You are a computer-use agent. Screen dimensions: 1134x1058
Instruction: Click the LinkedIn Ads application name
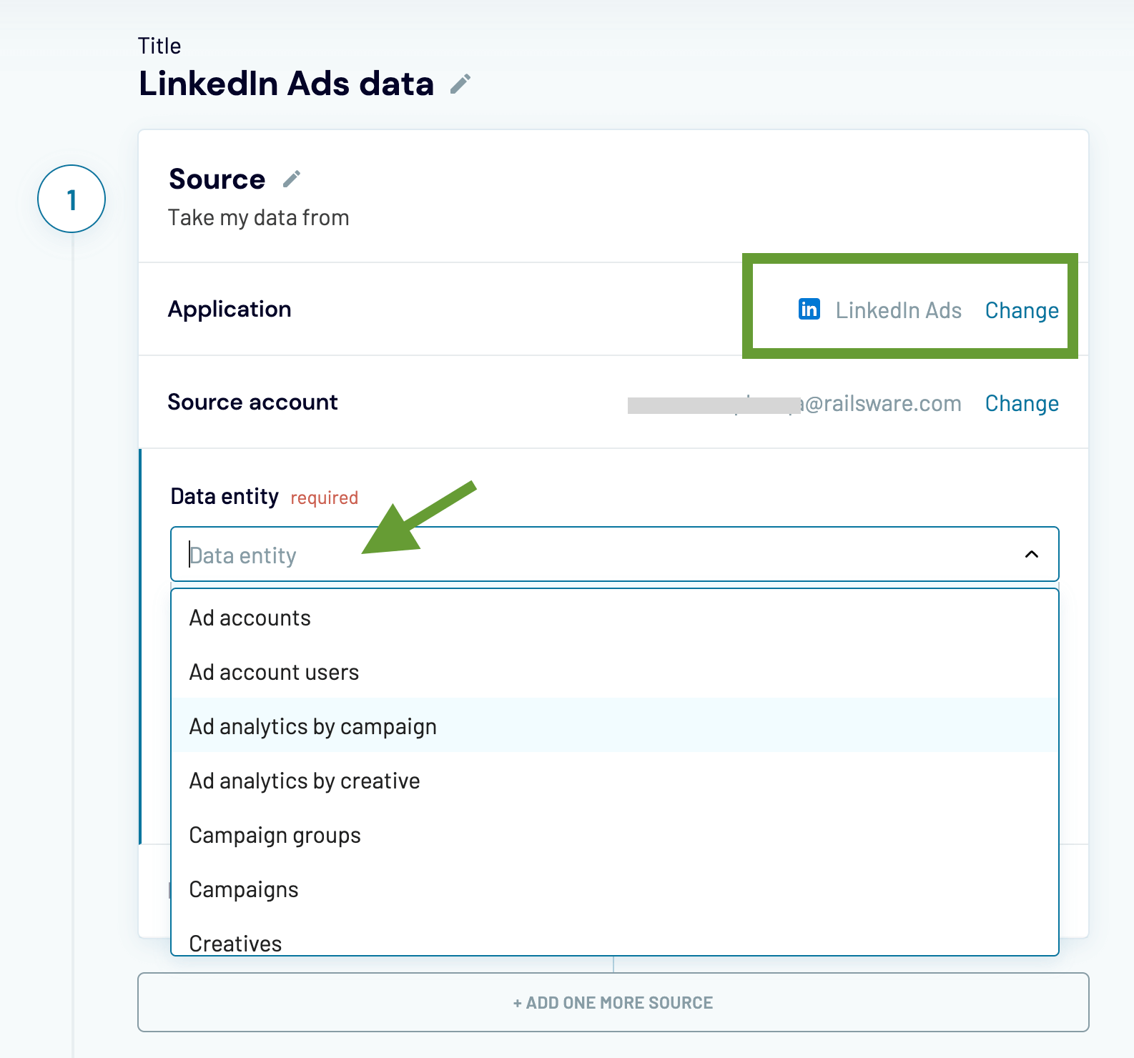[x=898, y=310]
